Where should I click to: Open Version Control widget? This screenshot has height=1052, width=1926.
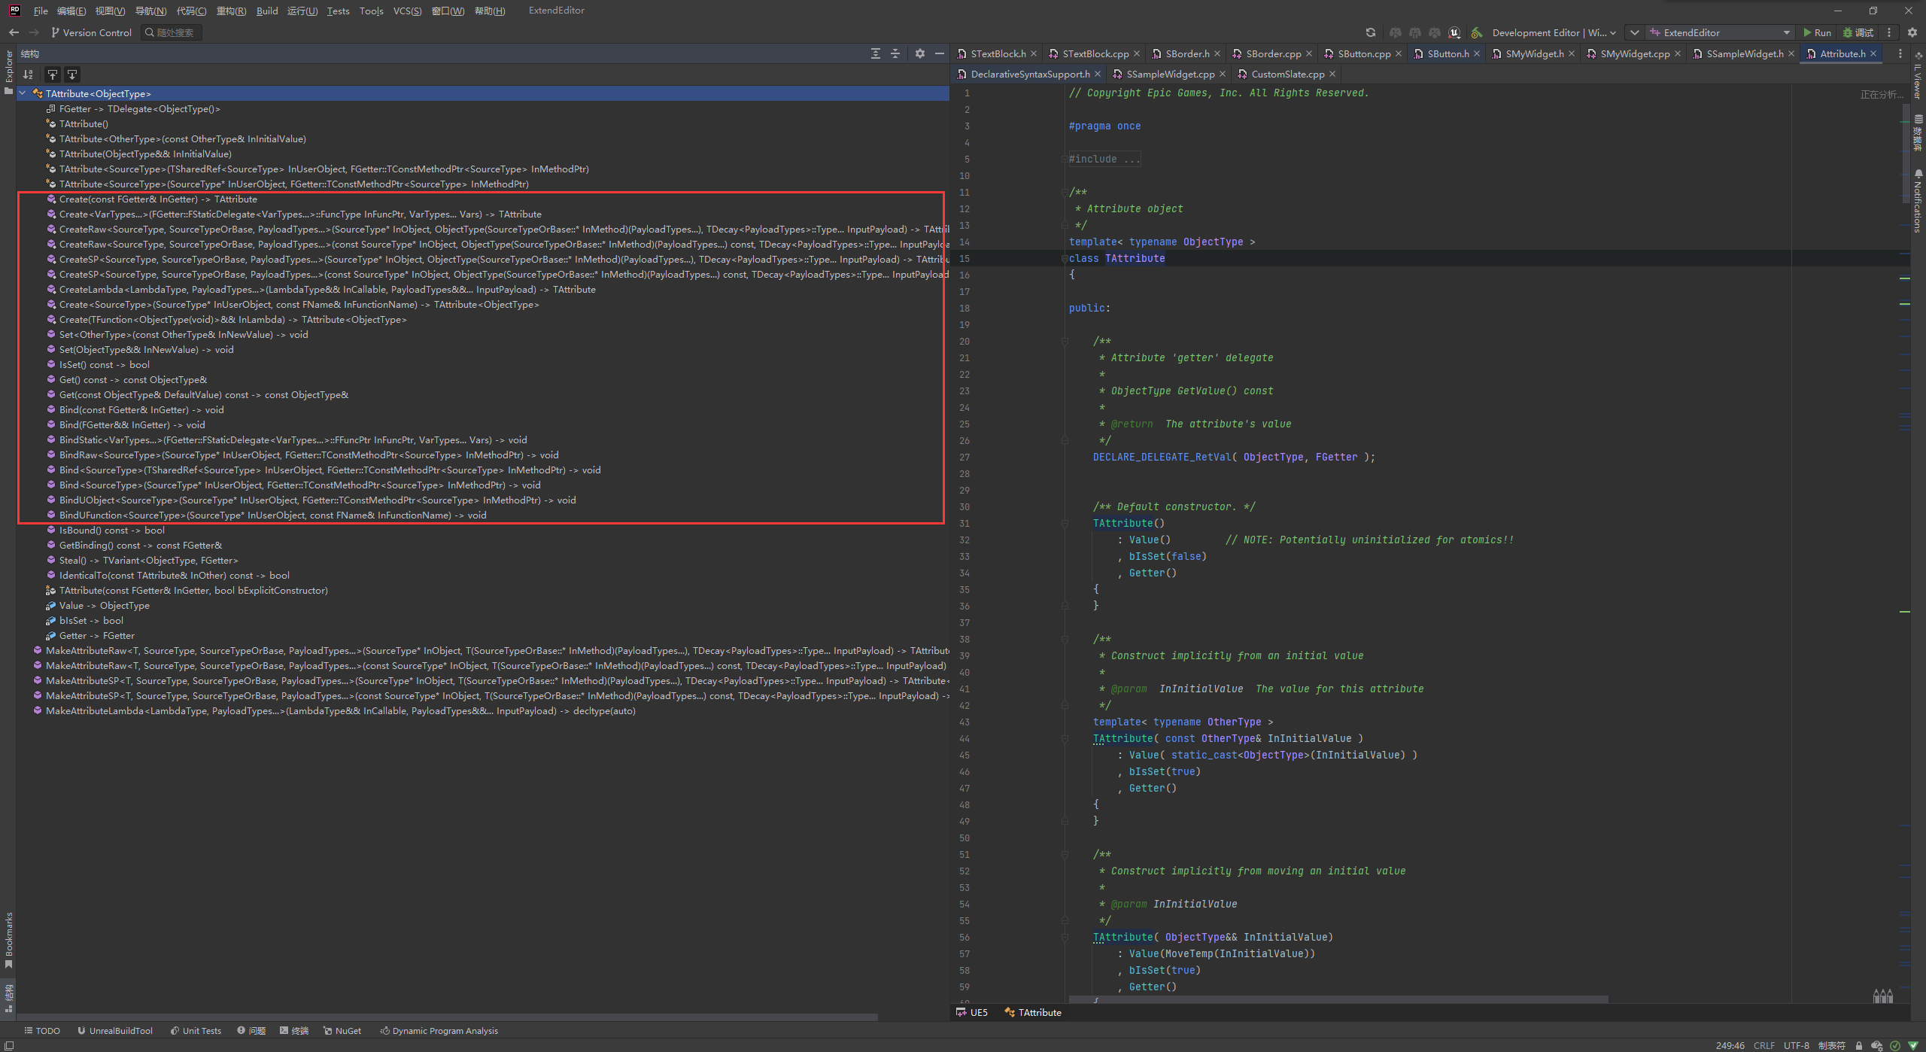tap(90, 32)
